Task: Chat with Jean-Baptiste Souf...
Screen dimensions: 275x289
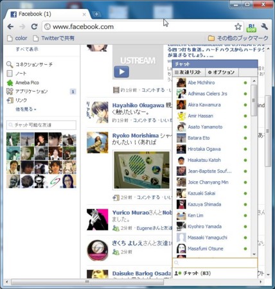Action: [212, 171]
